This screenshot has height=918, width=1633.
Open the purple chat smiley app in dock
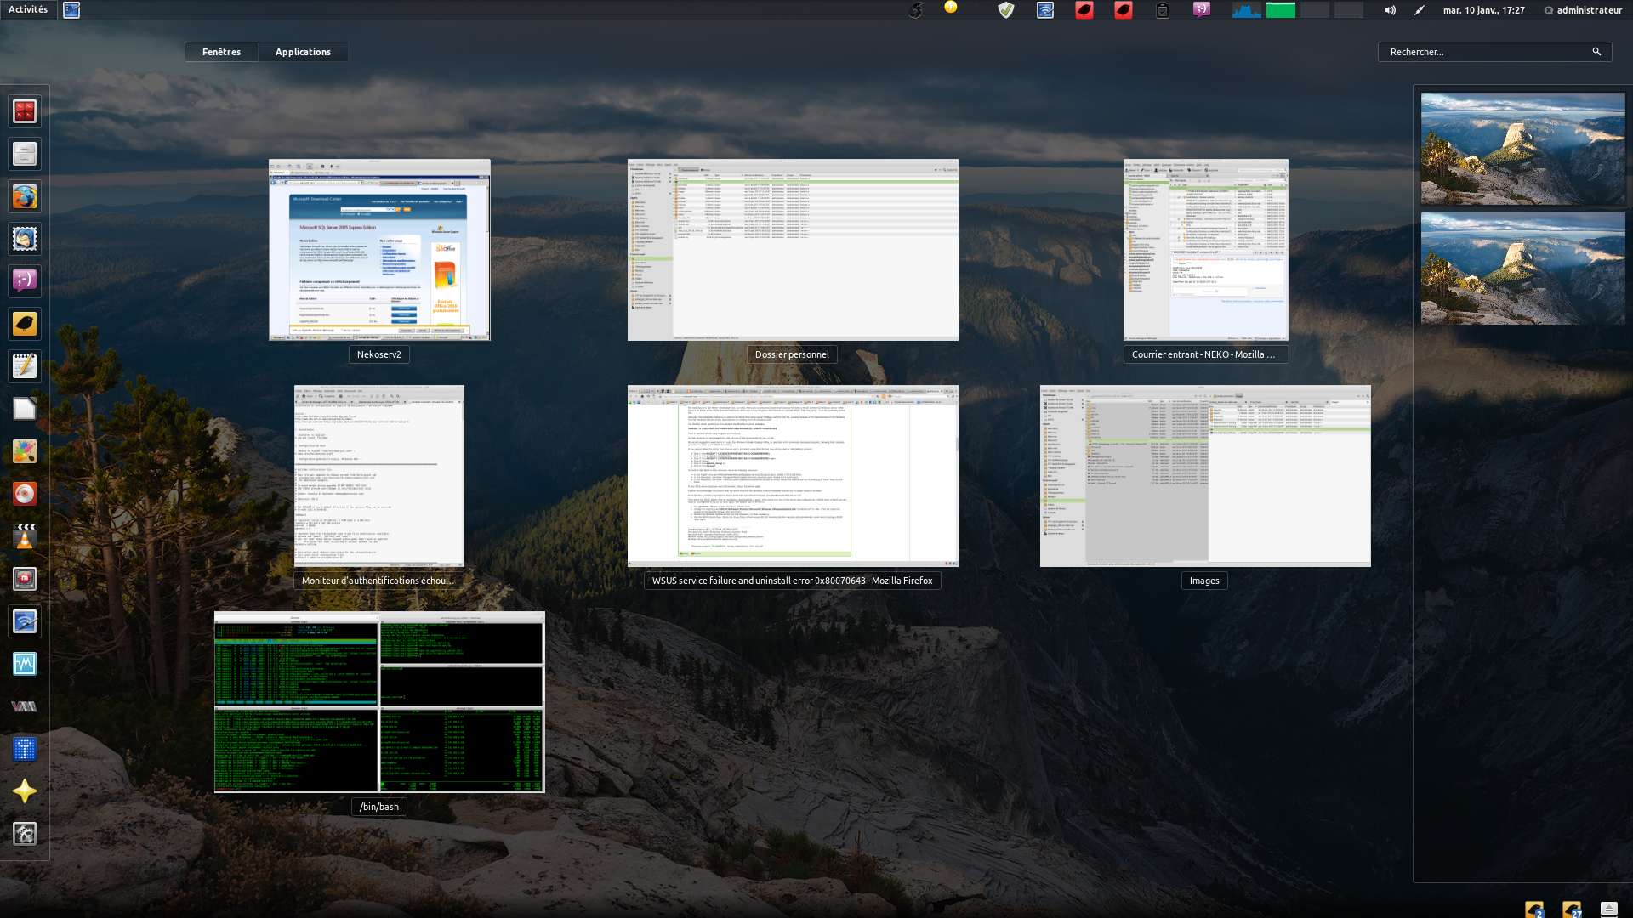(25, 280)
